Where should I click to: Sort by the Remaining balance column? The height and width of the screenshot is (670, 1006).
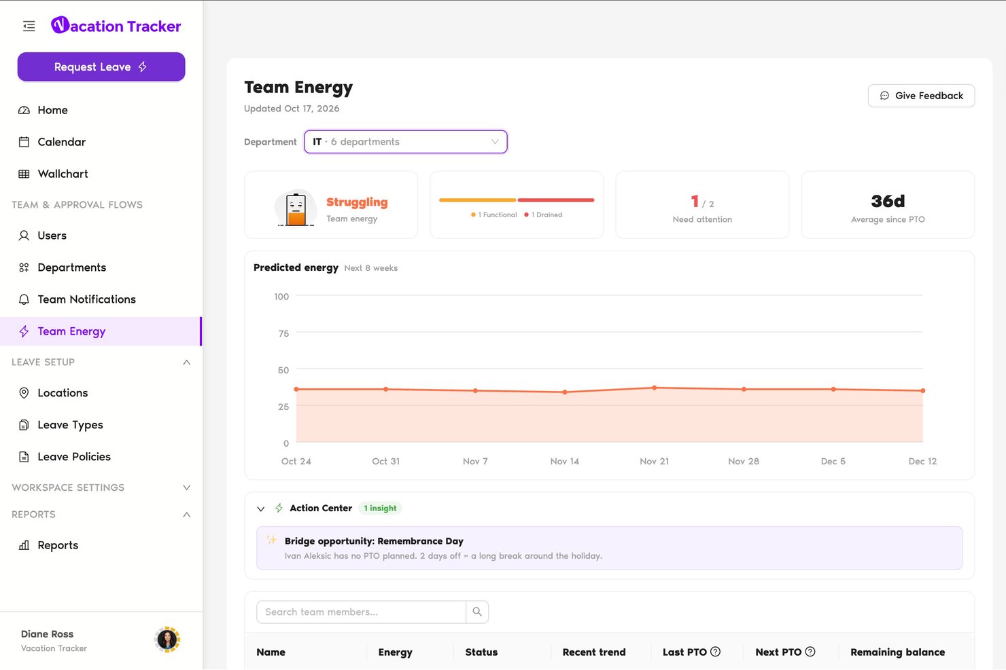tap(897, 652)
